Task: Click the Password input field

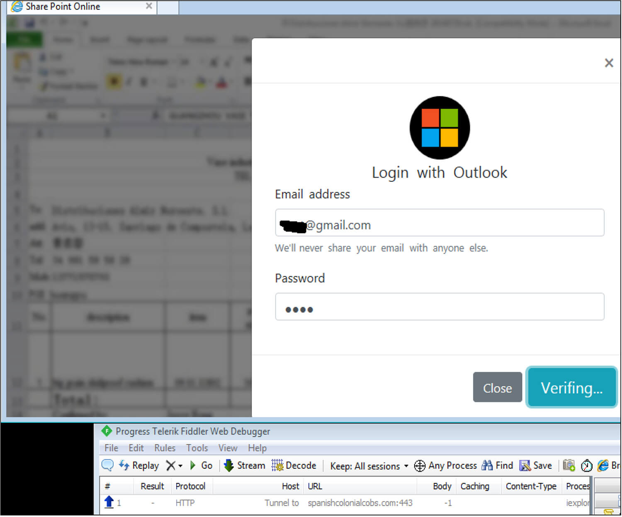Action: (x=440, y=307)
